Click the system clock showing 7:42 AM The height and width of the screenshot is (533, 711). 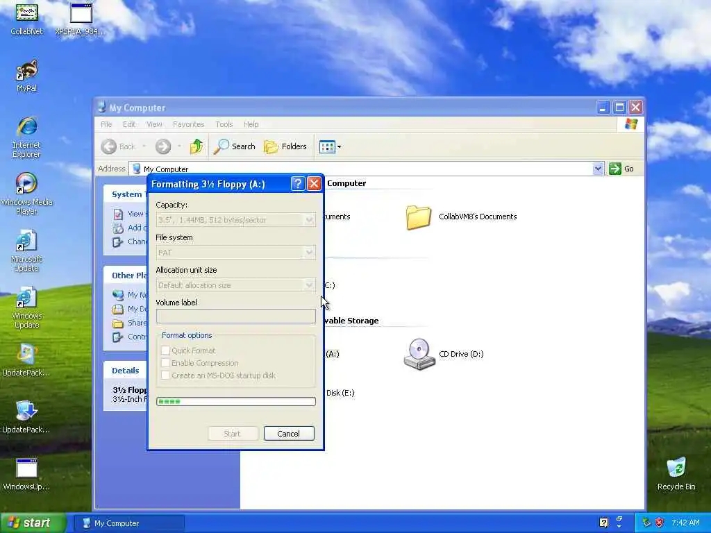point(685,523)
